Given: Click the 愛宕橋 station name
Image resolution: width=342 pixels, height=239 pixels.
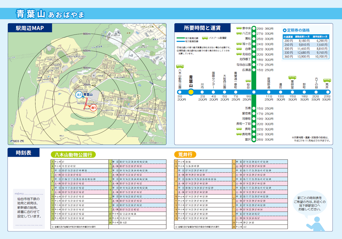Looking at the screenshot, I should point(246,114).
